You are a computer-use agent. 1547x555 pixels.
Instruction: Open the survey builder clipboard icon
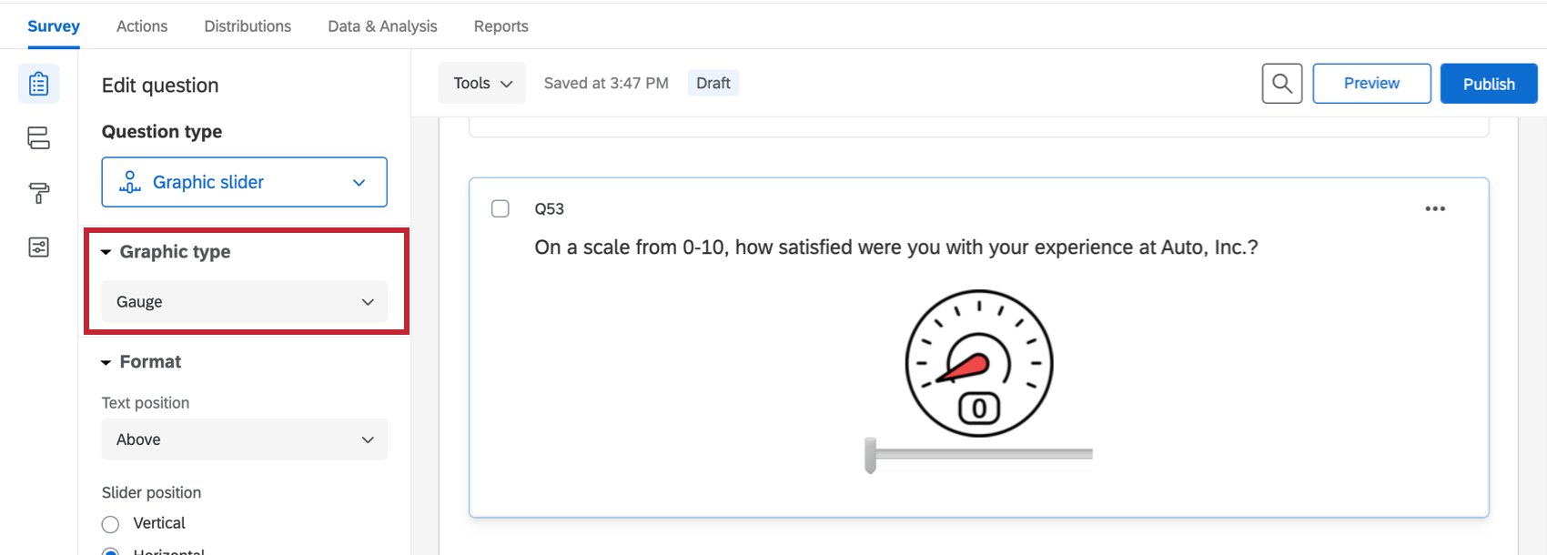click(38, 84)
